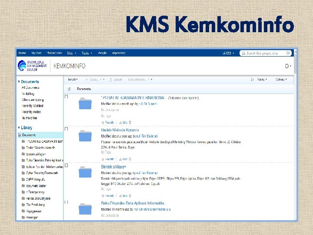Screen dimensions: 313x235
Task: Open the Repository page
Action: 118,53
